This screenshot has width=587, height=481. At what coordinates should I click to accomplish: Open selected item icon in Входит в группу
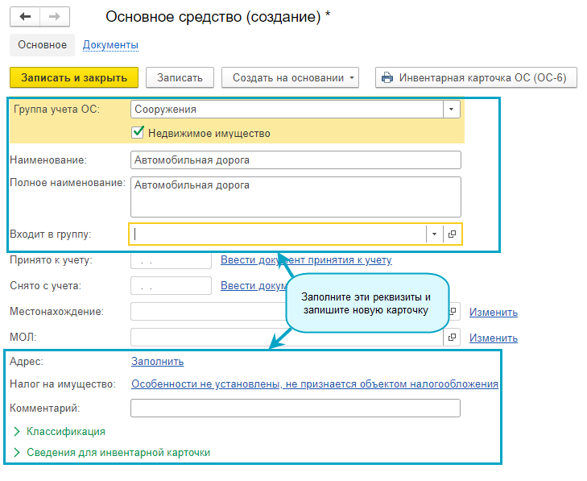[453, 234]
